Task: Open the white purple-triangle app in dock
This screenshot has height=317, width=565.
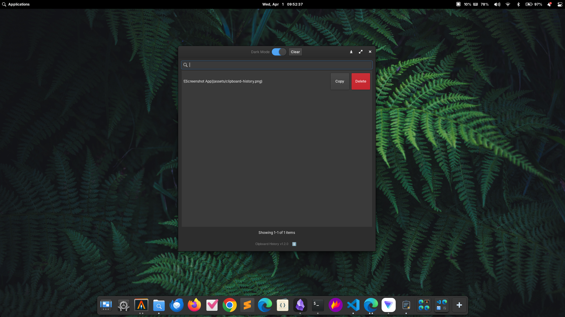Action: point(389,305)
